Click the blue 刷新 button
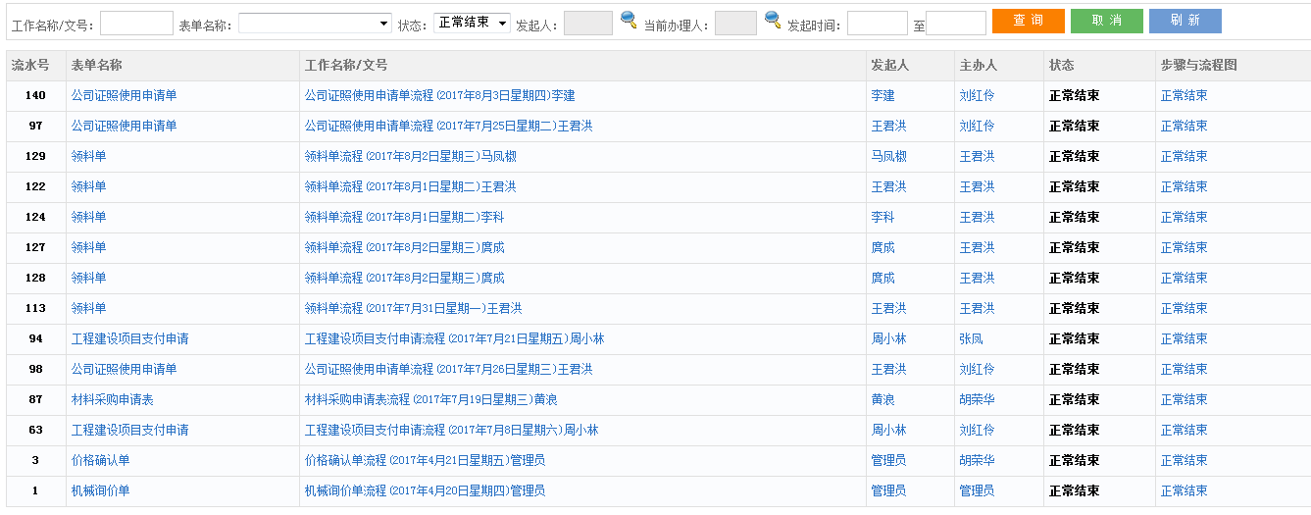The height and width of the screenshot is (515, 1311). (x=1185, y=21)
